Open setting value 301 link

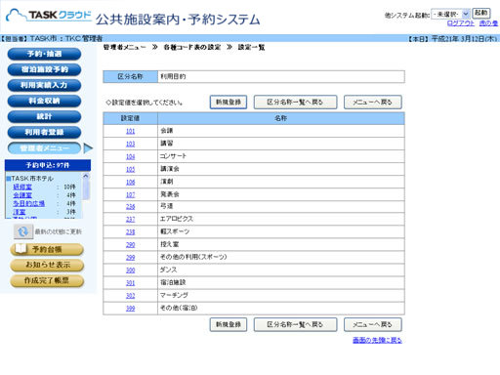click(x=130, y=283)
